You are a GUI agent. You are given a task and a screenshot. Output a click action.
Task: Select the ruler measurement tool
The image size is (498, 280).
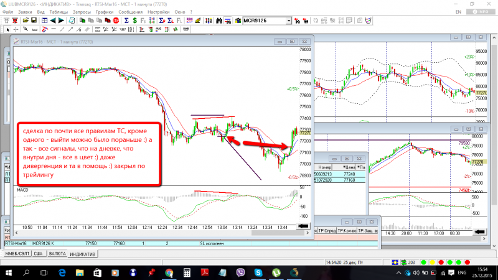[x=35, y=29]
